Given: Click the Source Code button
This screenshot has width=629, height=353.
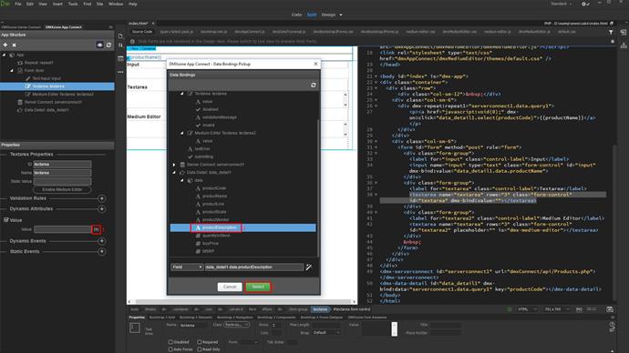Looking at the screenshot, I should pyautogui.click(x=142, y=32).
